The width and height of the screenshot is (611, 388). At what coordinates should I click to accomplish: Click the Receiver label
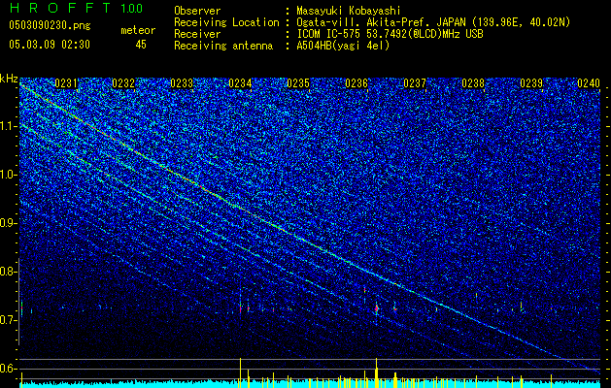(197, 34)
